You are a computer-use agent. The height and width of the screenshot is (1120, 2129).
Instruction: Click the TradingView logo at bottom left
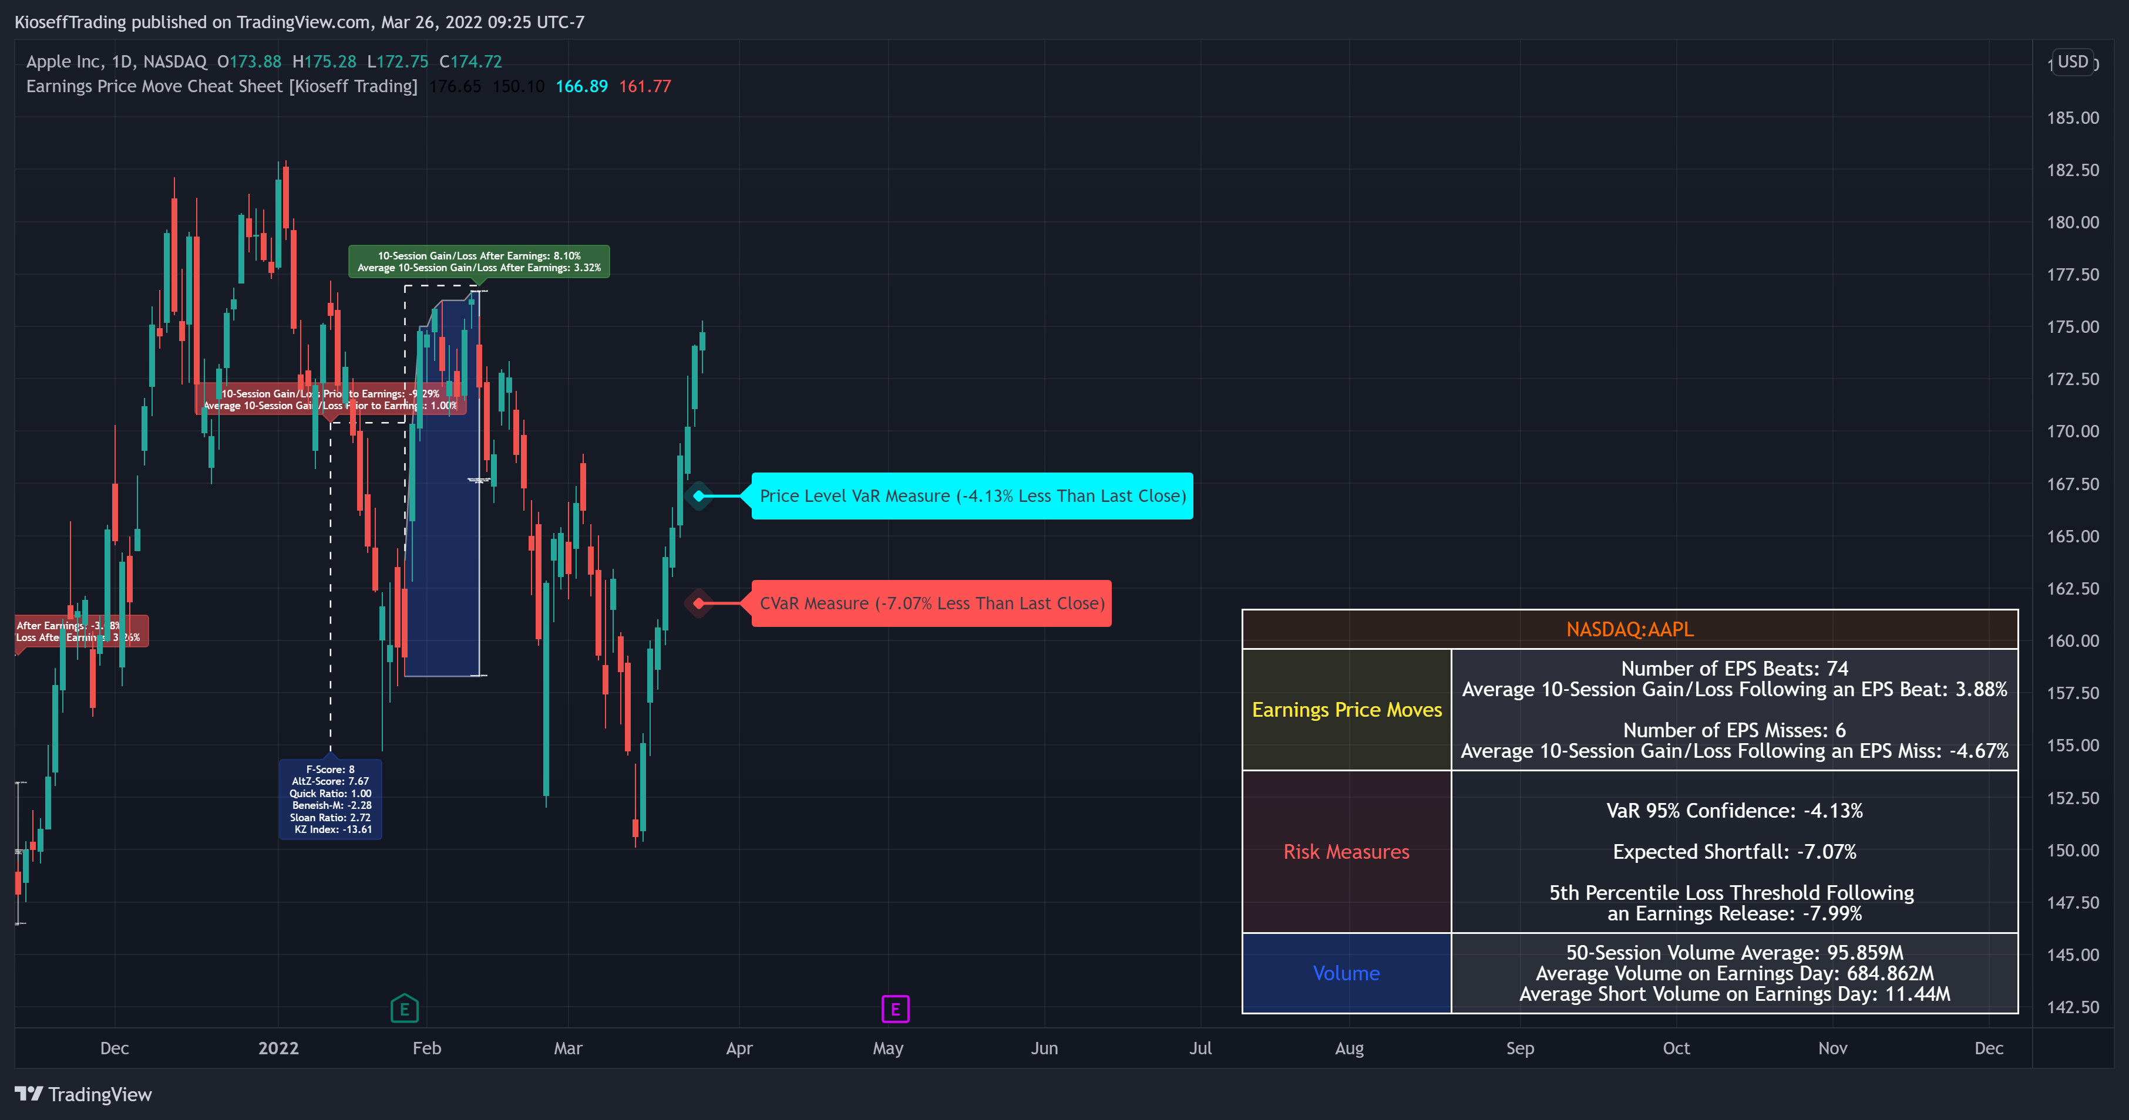[83, 1094]
